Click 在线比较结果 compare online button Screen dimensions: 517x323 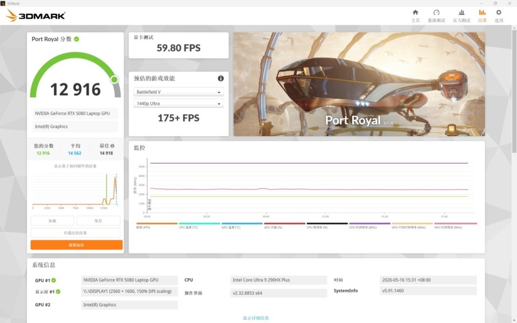(75, 233)
